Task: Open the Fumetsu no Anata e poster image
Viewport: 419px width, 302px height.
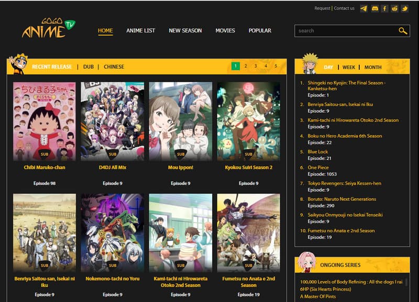Action: [248, 233]
